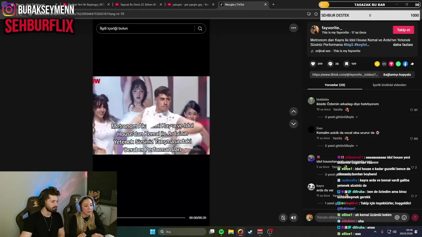The width and height of the screenshot is (422, 237).
Task: Click the search magnifier icon
Action: point(200,29)
